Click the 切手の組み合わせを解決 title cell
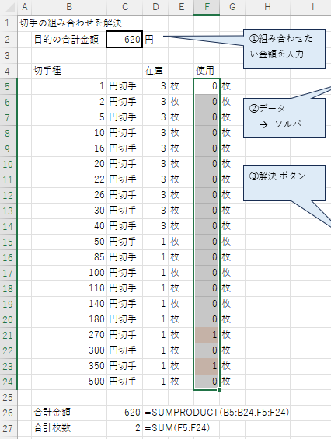This screenshot has width=331, height=439. [71, 23]
